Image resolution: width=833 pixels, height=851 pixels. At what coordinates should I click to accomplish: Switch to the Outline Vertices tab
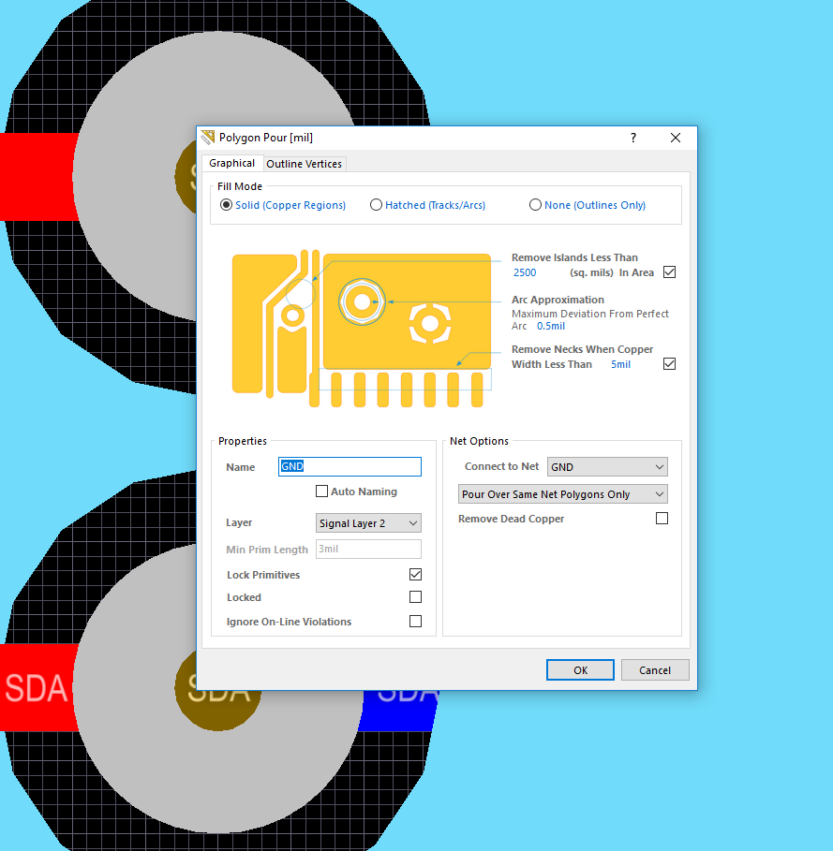pyautogui.click(x=305, y=164)
